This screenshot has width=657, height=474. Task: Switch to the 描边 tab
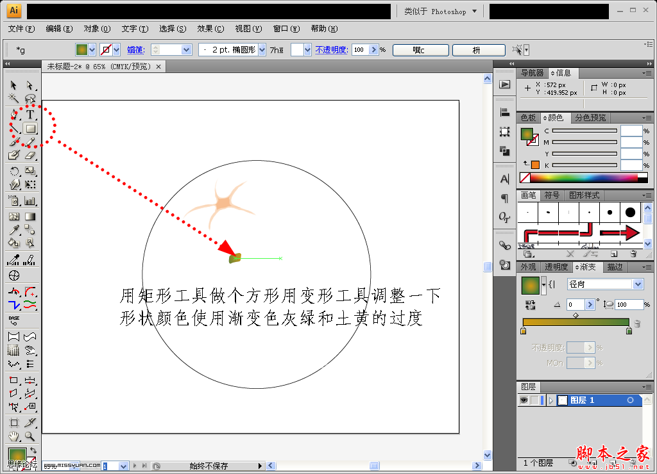point(615,267)
